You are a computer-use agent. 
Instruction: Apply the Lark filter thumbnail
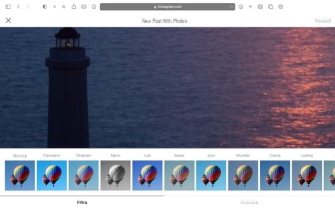(x=147, y=176)
